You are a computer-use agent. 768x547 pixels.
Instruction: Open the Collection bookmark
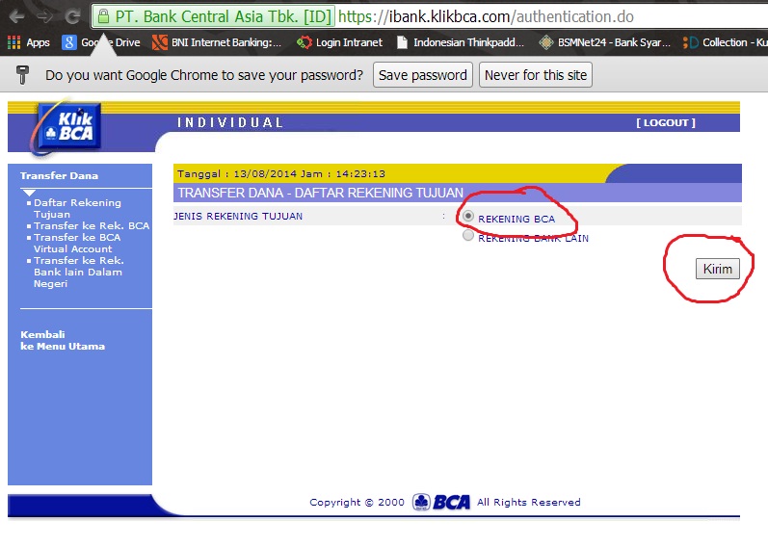click(725, 42)
